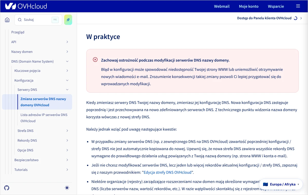This screenshot has width=308, height=195.
Task: Click arrow next to Panel klienta OVHcloud
Action: coord(301,18)
